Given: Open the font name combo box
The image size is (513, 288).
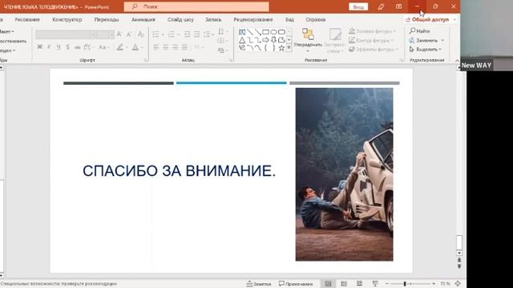Looking at the screenshot, I should tap(66, 34).
